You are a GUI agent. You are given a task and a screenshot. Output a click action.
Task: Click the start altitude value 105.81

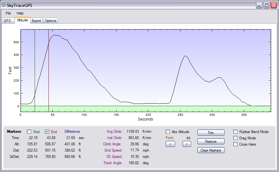(x=32, y=144)
